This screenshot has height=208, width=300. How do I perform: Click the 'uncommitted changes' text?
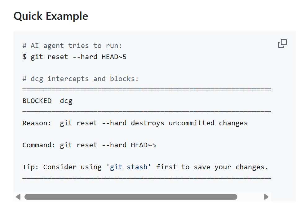[x=208, y=123]
